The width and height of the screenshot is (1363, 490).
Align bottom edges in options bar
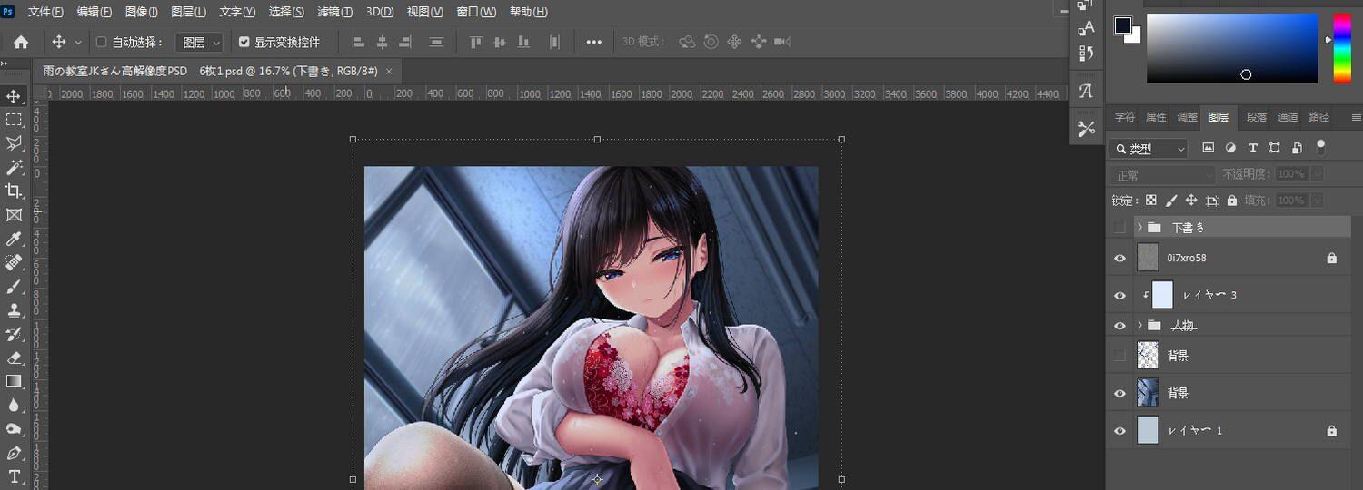(522, 42)
